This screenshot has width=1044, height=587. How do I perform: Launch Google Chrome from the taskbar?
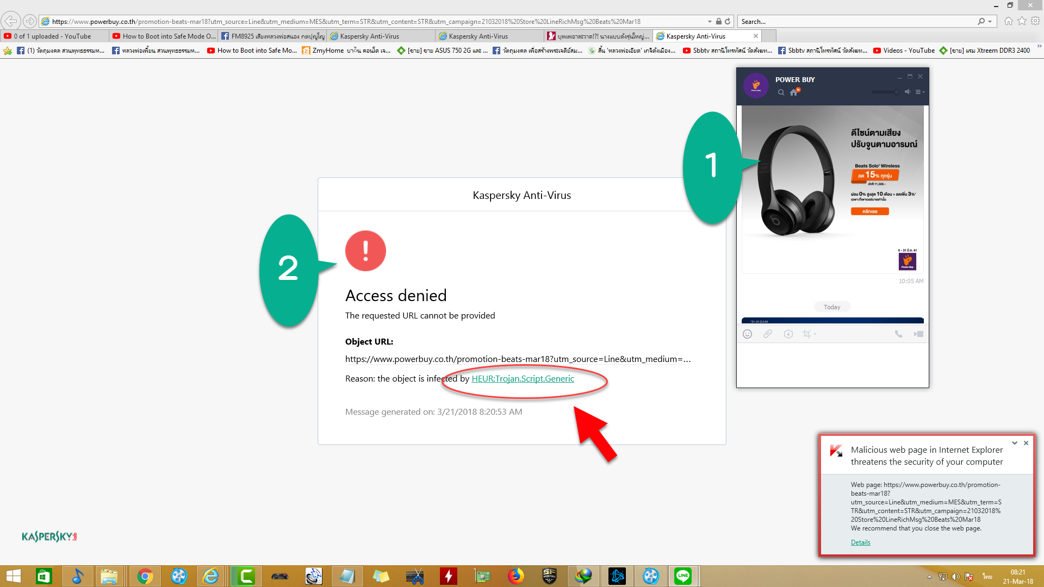tap(145, 576)
